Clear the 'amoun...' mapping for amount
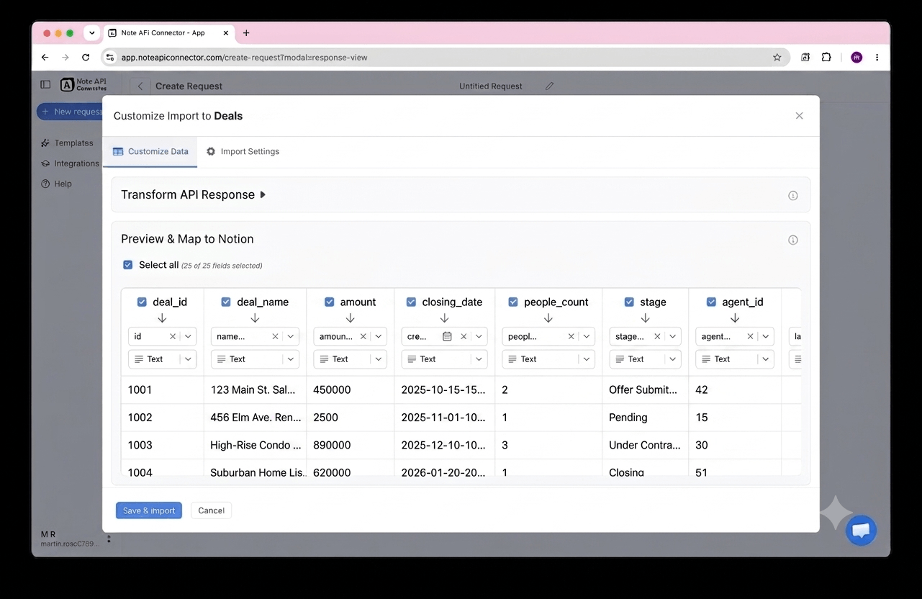 (363, 336)
